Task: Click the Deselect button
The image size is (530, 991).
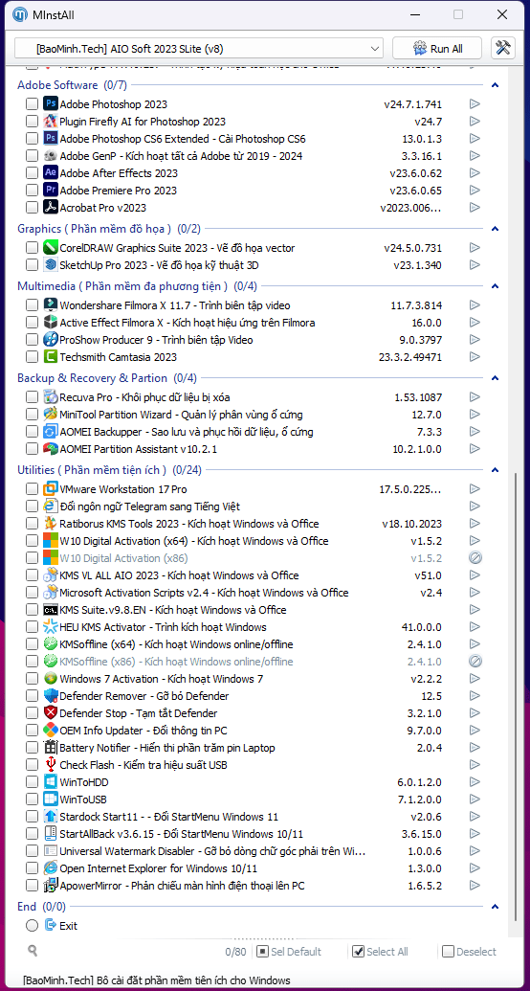Action: (470, 951)
